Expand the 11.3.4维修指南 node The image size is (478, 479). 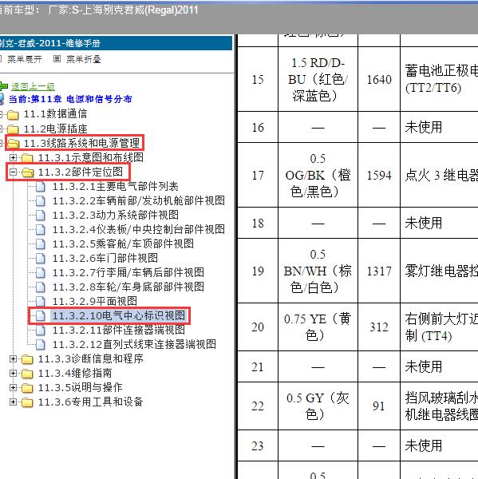[13, 373]
